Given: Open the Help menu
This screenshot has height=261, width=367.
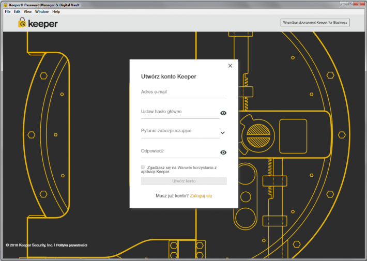Looking at the screenshot, I should pyautogui.click(x=56, y=12).
